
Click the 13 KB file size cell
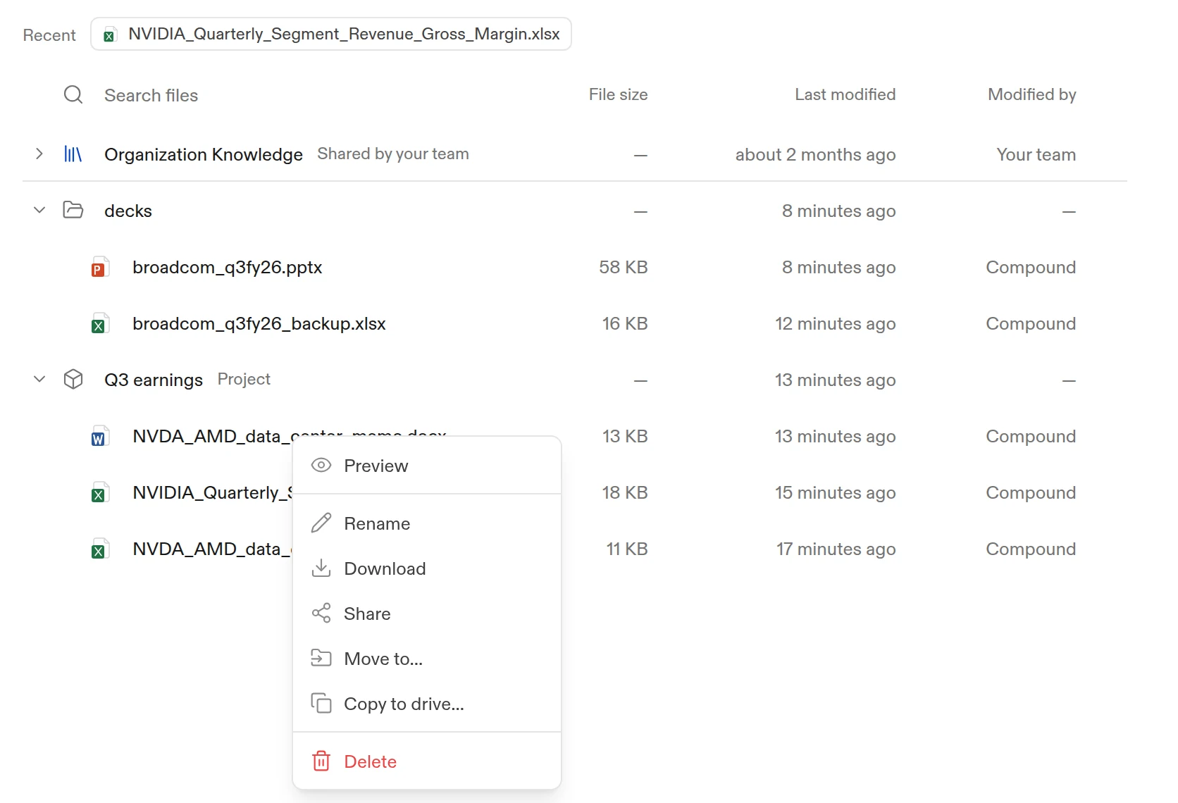tap(624, 436)
